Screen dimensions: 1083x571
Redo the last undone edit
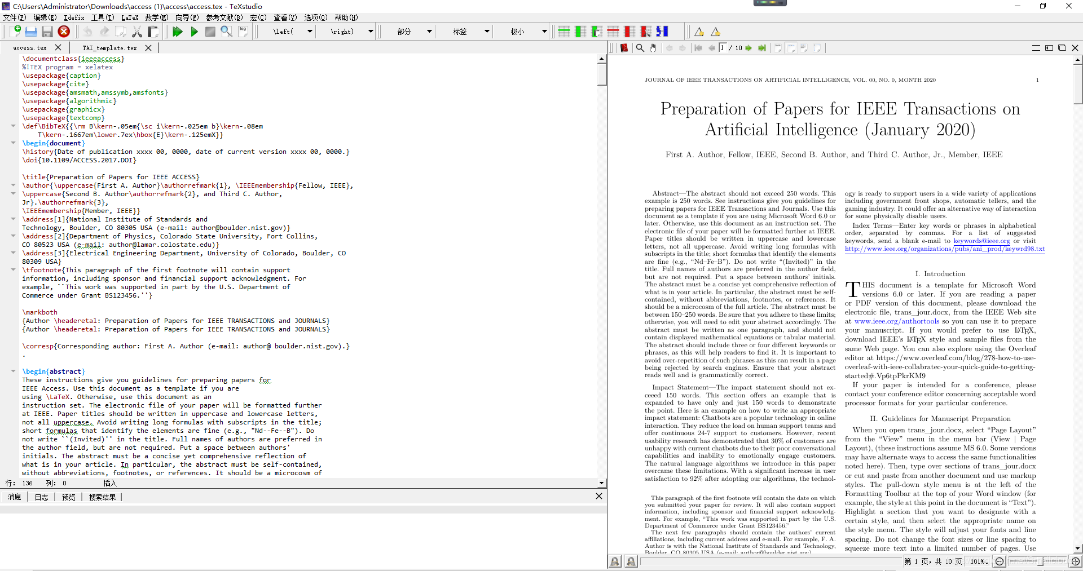point(104,32)
